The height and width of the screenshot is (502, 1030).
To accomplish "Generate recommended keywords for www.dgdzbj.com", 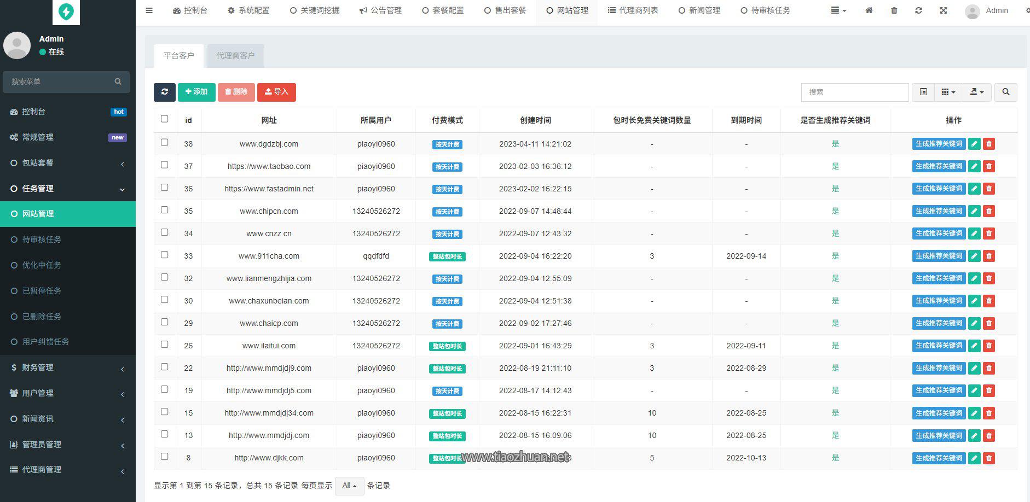I will coord(939,144).
